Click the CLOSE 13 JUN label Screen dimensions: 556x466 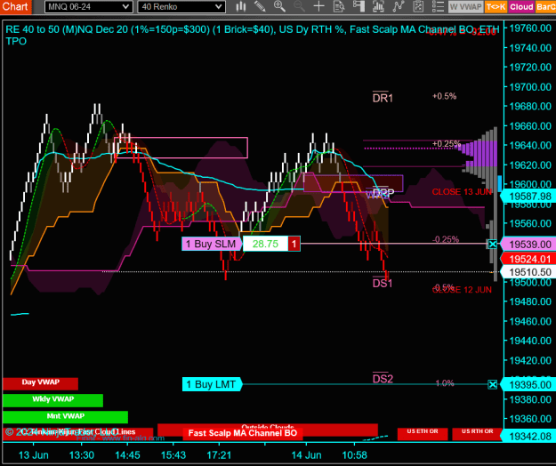(462, 192)
